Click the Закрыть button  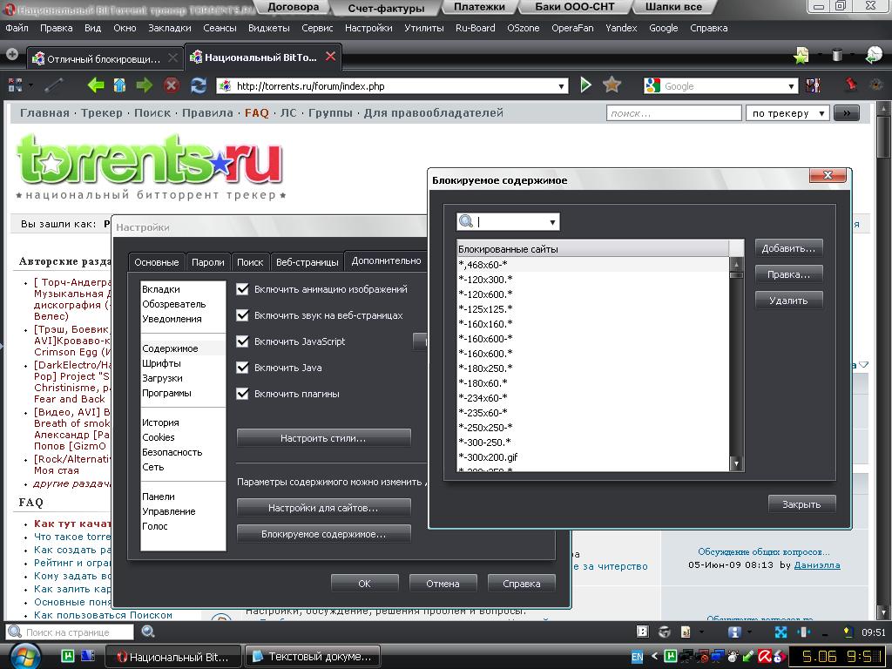pyautogui.click(x=801, y=504)
